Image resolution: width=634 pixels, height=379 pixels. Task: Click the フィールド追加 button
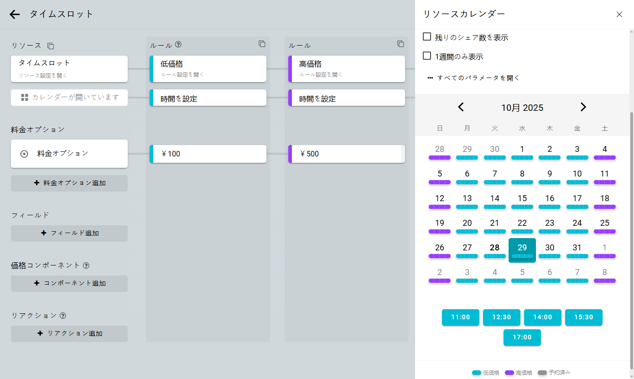[69, 234]
